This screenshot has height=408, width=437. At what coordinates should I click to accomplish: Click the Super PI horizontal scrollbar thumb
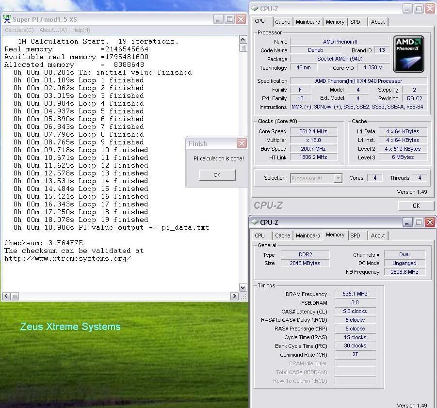tap(15, 297)
